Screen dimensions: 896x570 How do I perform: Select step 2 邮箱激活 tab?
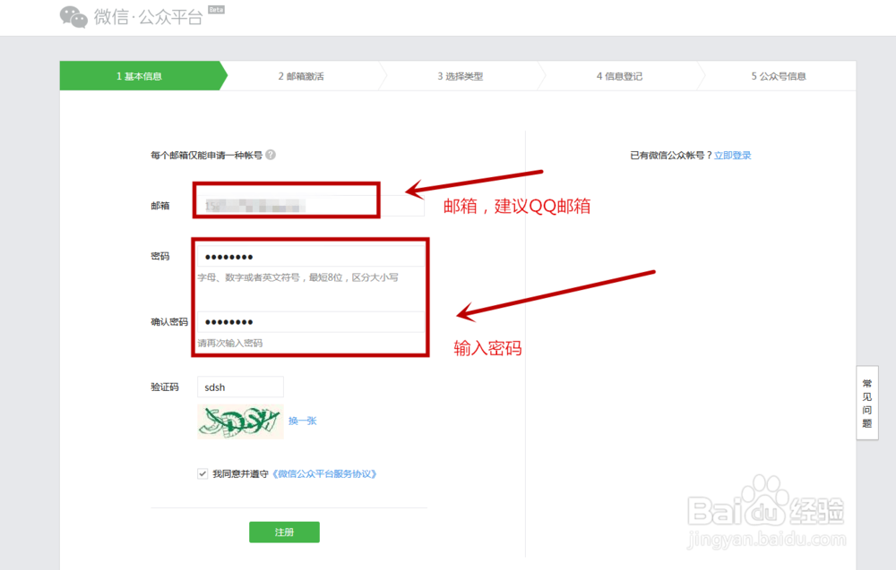tap(301, 76)
